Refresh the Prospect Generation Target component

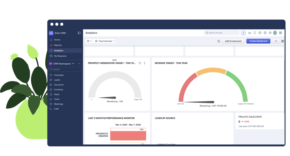point(140,63)
